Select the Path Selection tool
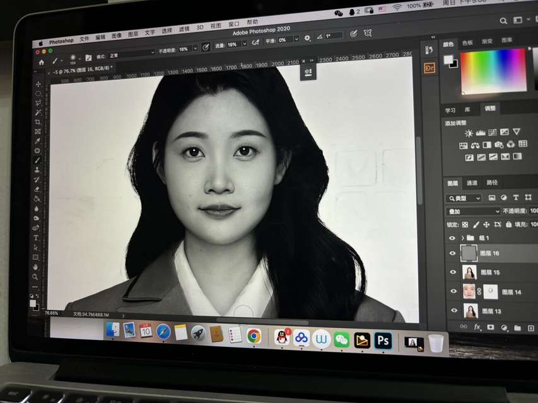The width and height of the screenshot is (538, 403). pyautogui.click(x=36, y=247)
